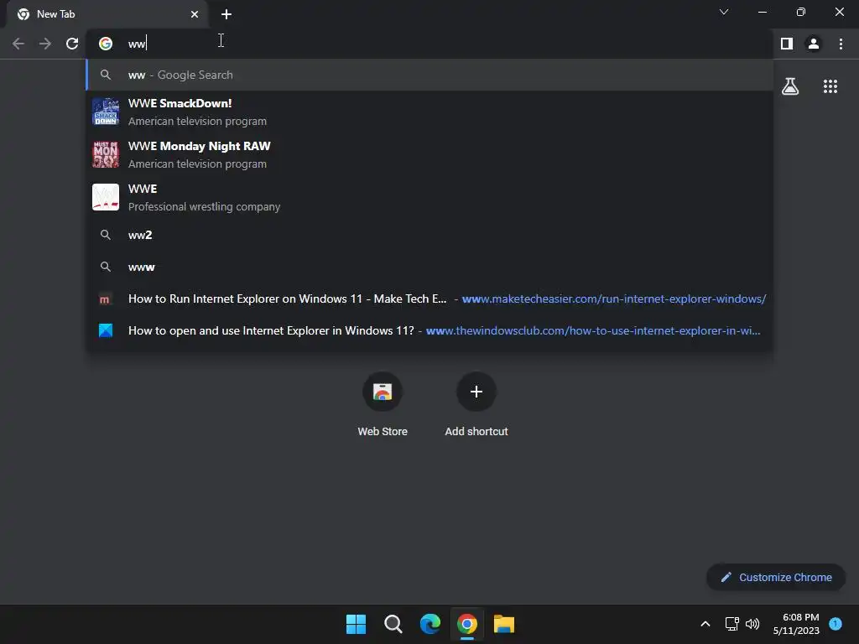Click the Customize Chrome button
Screen dimensions: 859x644
[x=776, y=577]
